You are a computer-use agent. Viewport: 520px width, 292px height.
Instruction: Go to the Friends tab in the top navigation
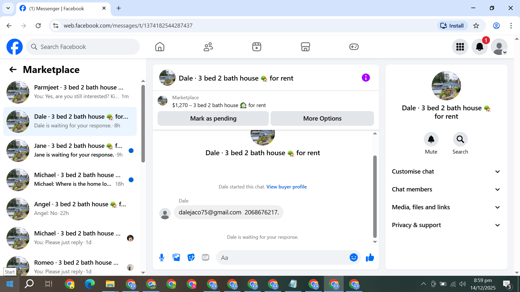pyautogui.click(x=208, y=47)
